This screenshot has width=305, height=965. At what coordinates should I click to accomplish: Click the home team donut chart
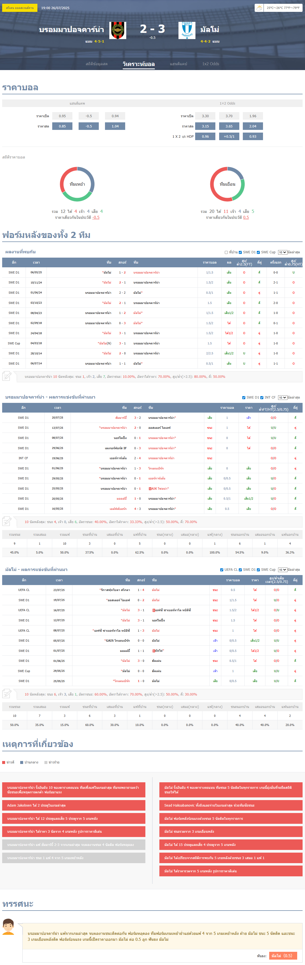(x=77, y=184)
